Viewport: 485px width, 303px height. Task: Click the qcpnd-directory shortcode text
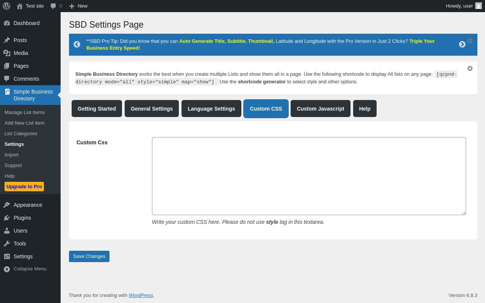(x=266, y=78)
